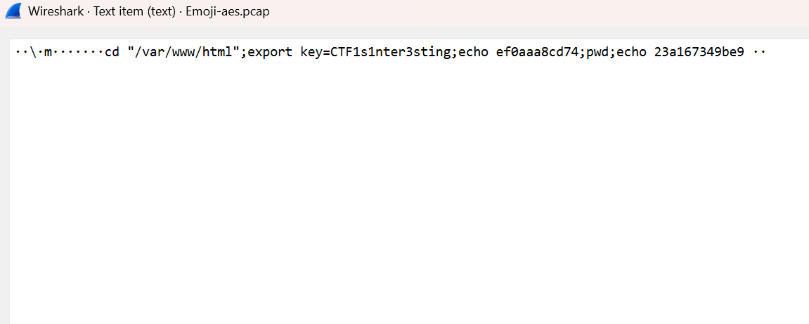Click the trailing dots after 23a167349be9
This screenshot has height=324, width=809.
point(759,53)
